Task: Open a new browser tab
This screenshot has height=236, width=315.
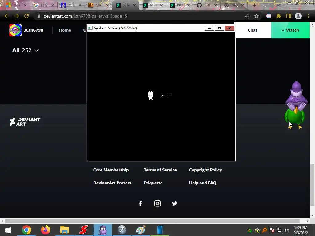Action: pyautogui.click(x=254, y=6)
